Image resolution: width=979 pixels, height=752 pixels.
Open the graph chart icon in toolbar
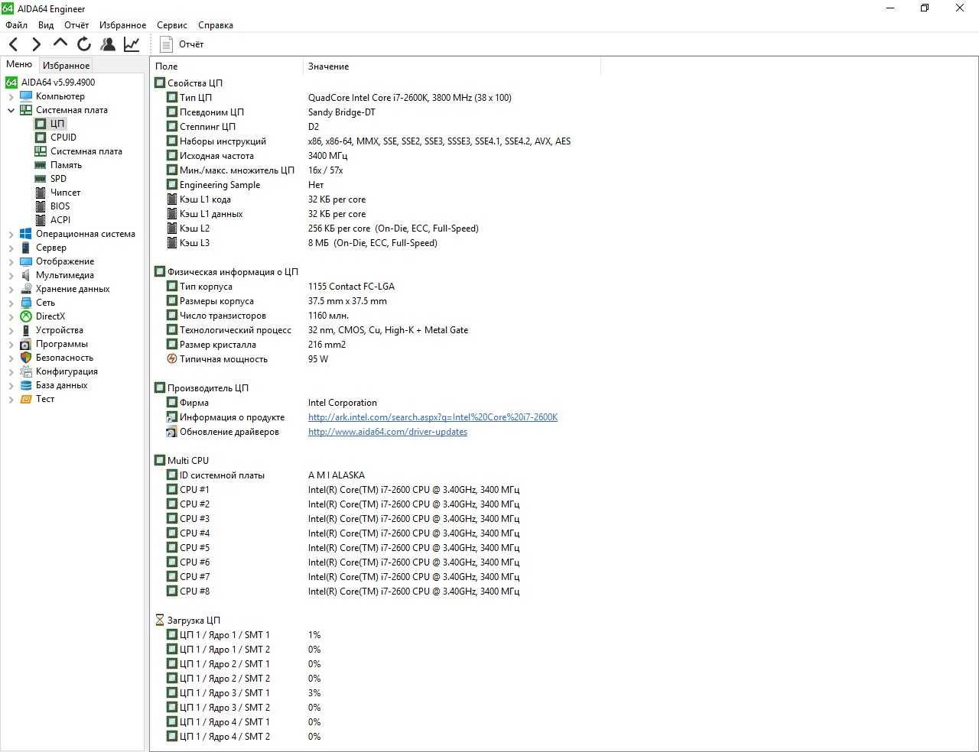(x=132, y=44)
